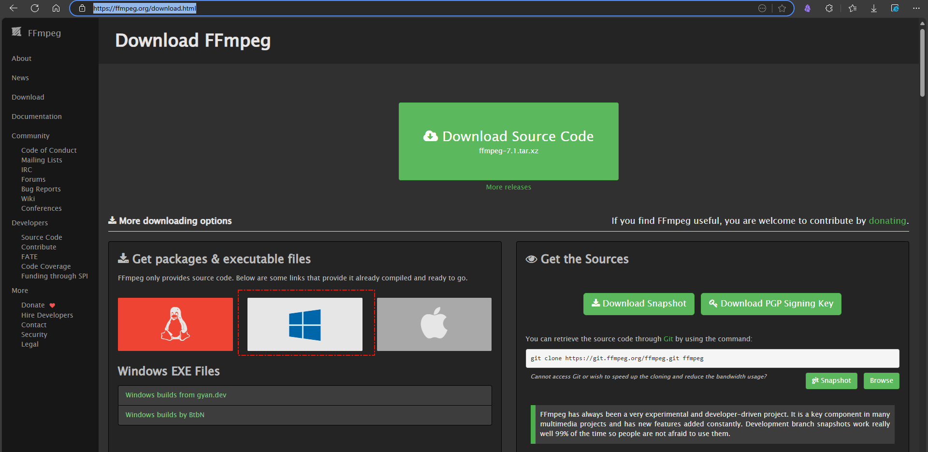
Task: Click Download Snapshot button
Action: (x=639, y=304)
